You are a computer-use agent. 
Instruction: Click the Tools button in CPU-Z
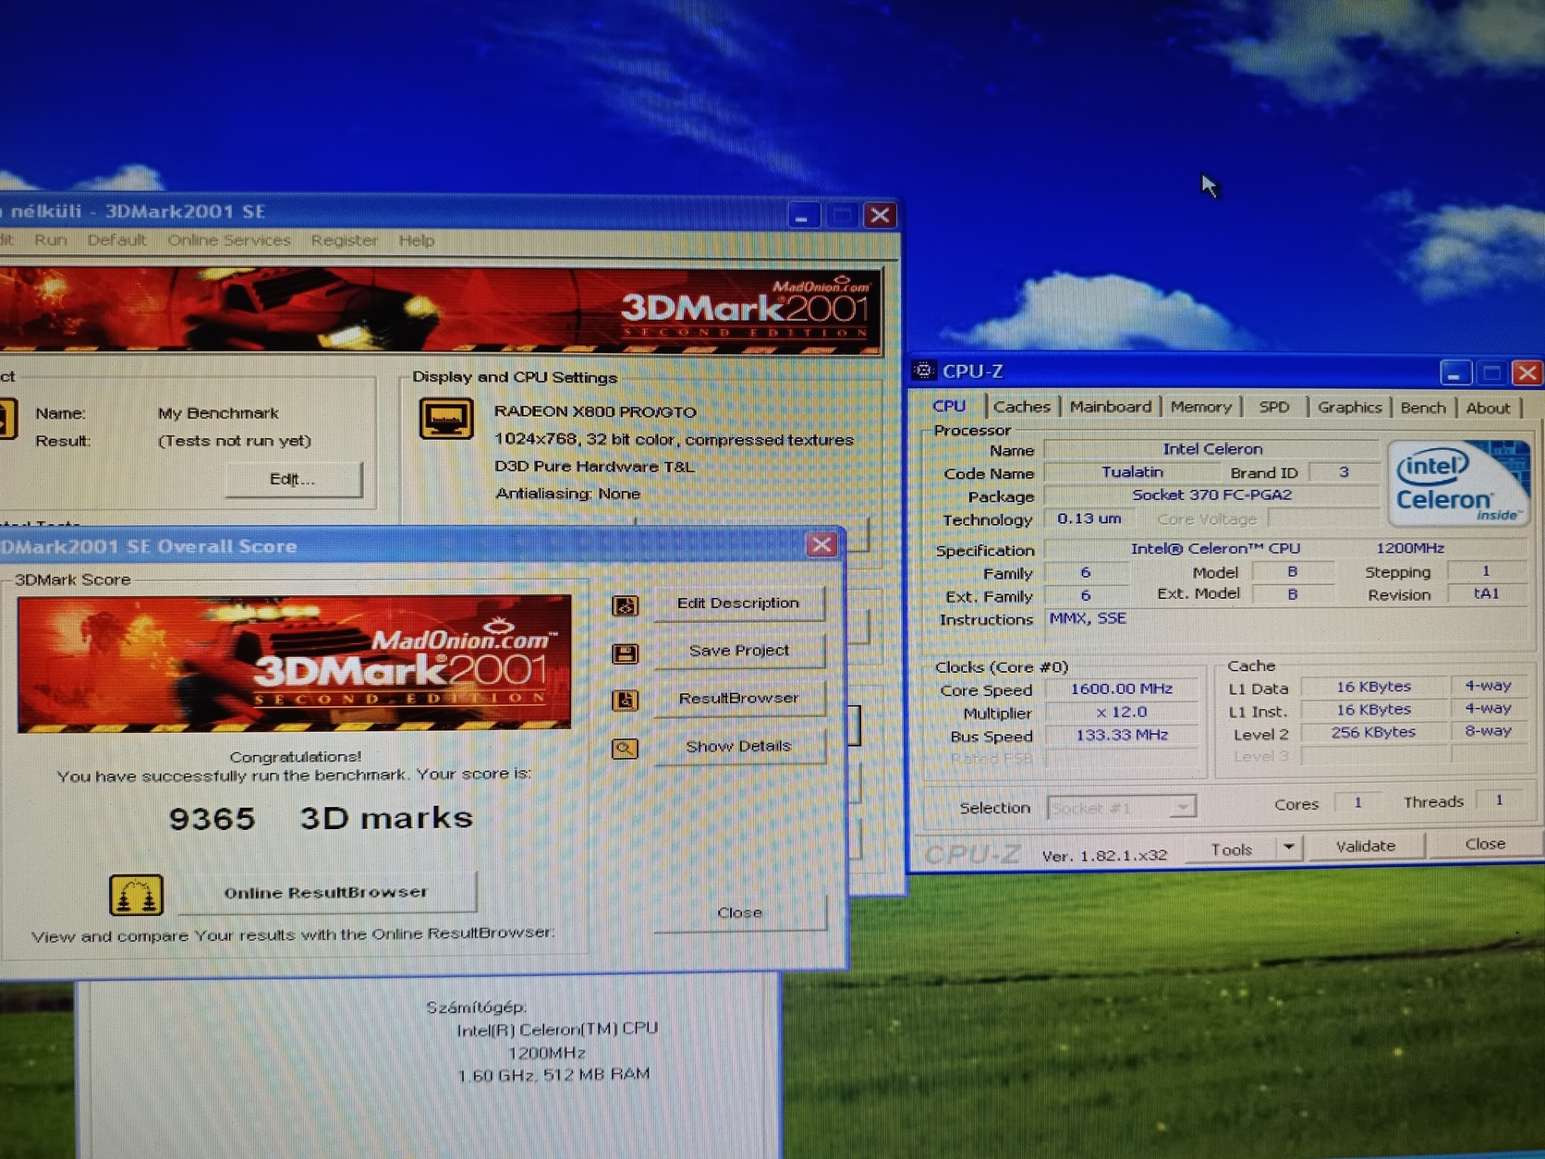[1232, 849]
